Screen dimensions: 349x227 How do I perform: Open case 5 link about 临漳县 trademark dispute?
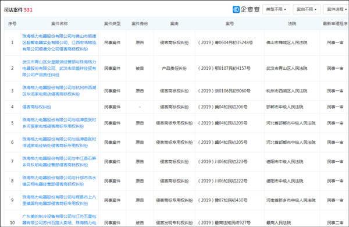pyautogui.click(x=59, y=123)
